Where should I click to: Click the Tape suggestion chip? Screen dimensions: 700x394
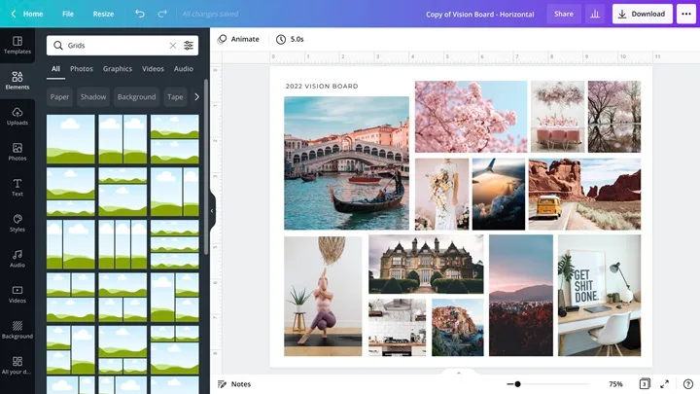(175, 97)
